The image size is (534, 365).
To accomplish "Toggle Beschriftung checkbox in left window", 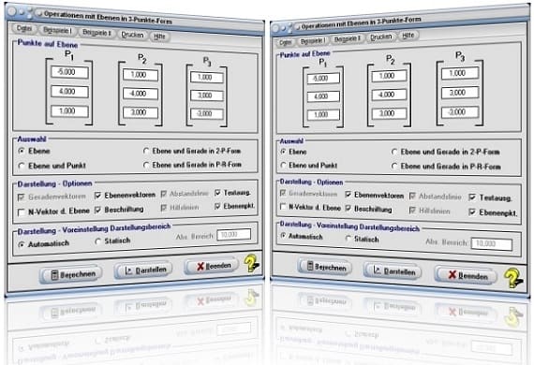I will click(120, 210).
